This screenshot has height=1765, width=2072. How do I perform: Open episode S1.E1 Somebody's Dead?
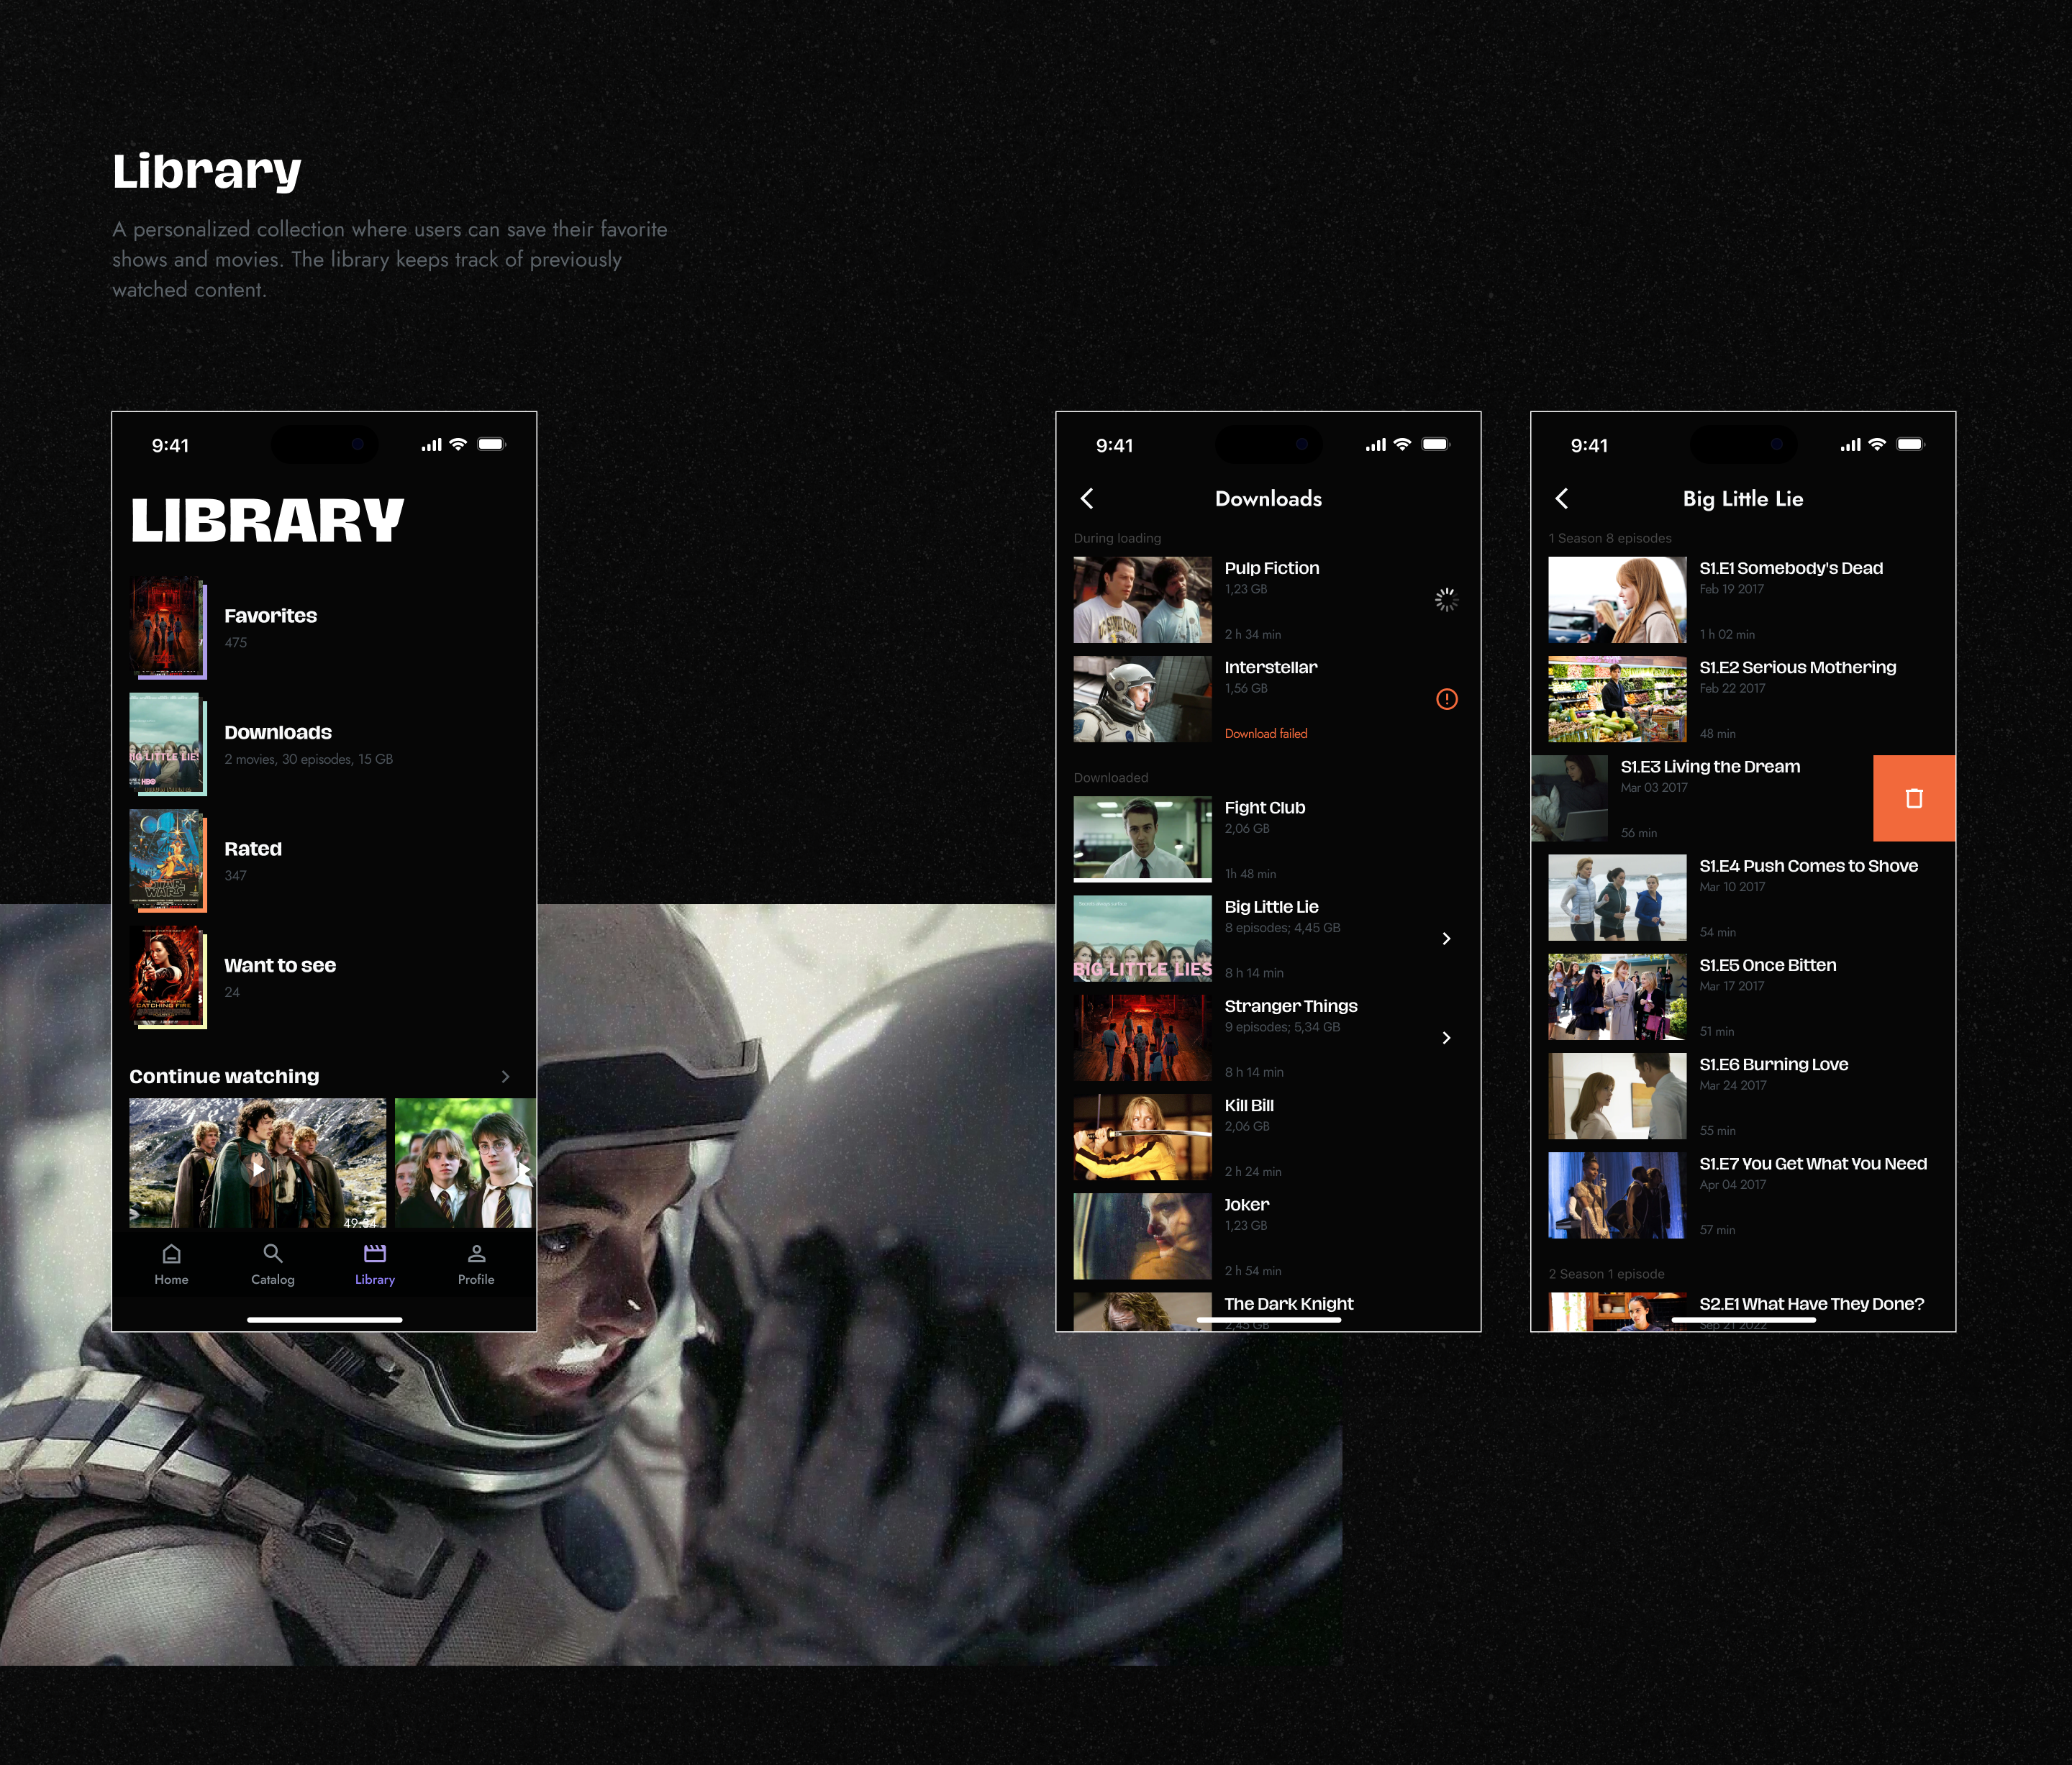[1790, 569]
